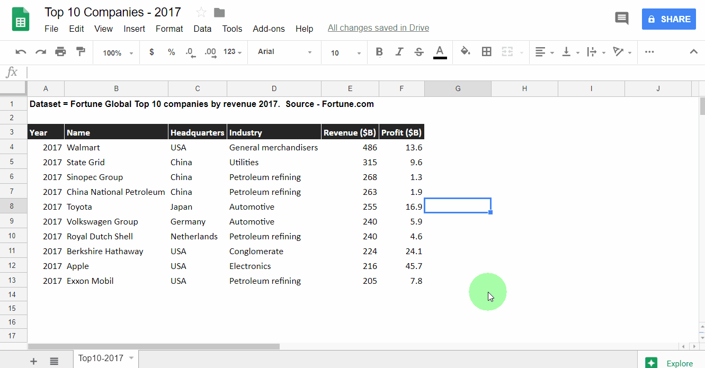
Task: Open the File menu
Action: pos(51,29)
